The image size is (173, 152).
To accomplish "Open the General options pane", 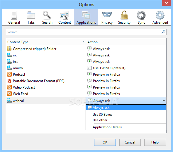I will click(x=14, y=17).
